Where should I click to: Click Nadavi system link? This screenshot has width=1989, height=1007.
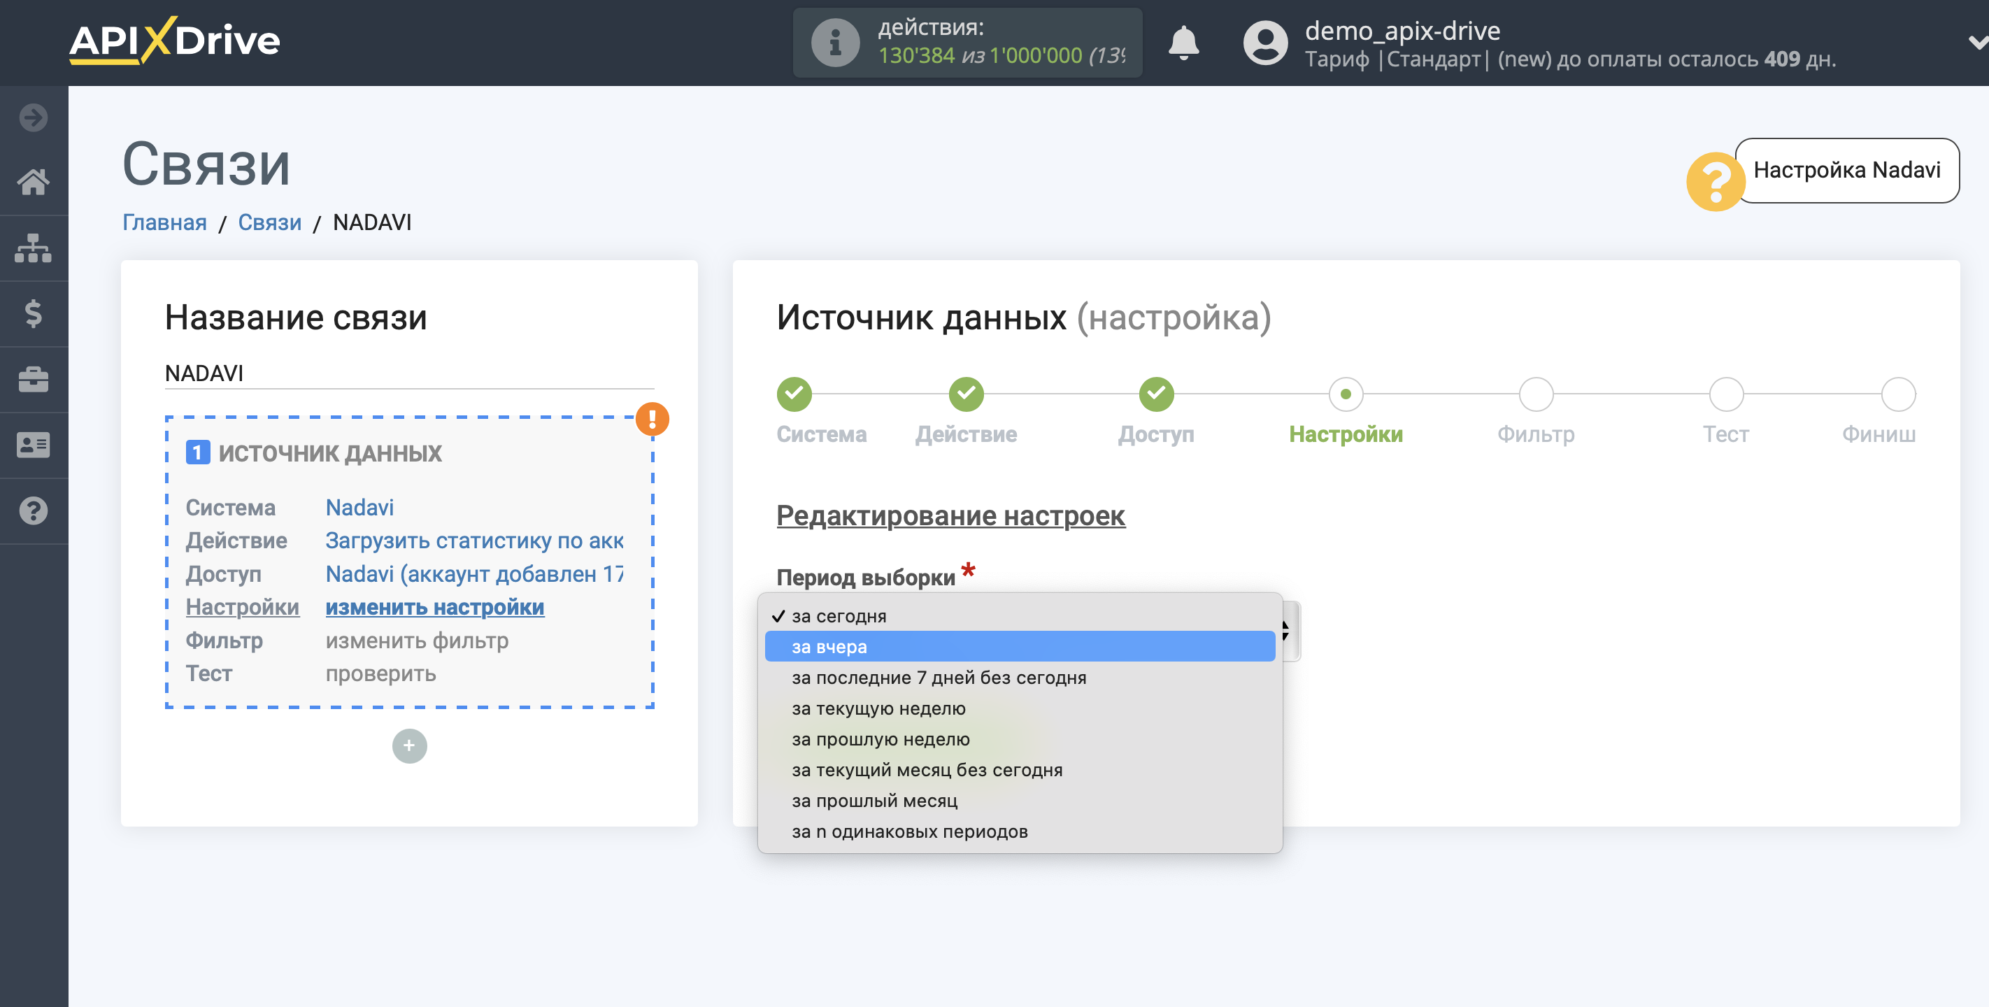click(359, 508)
